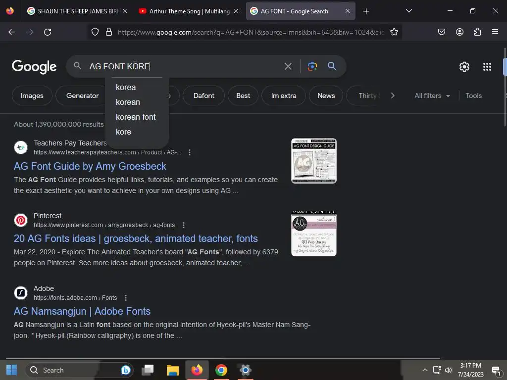Click the browser address bar URL
The height and width of the screenshot is (380, 507).
point(251,32)
